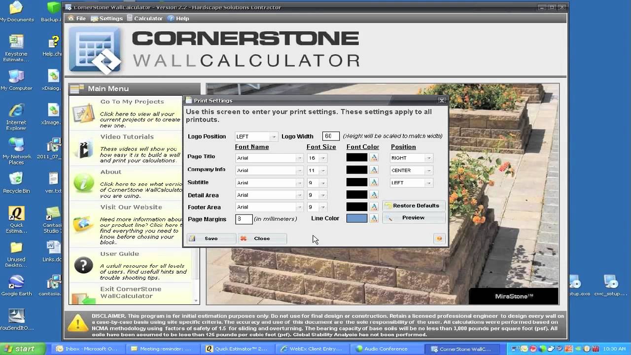
Task: Click the blue Line Color swatch
Action: click(x=357, y=218)
